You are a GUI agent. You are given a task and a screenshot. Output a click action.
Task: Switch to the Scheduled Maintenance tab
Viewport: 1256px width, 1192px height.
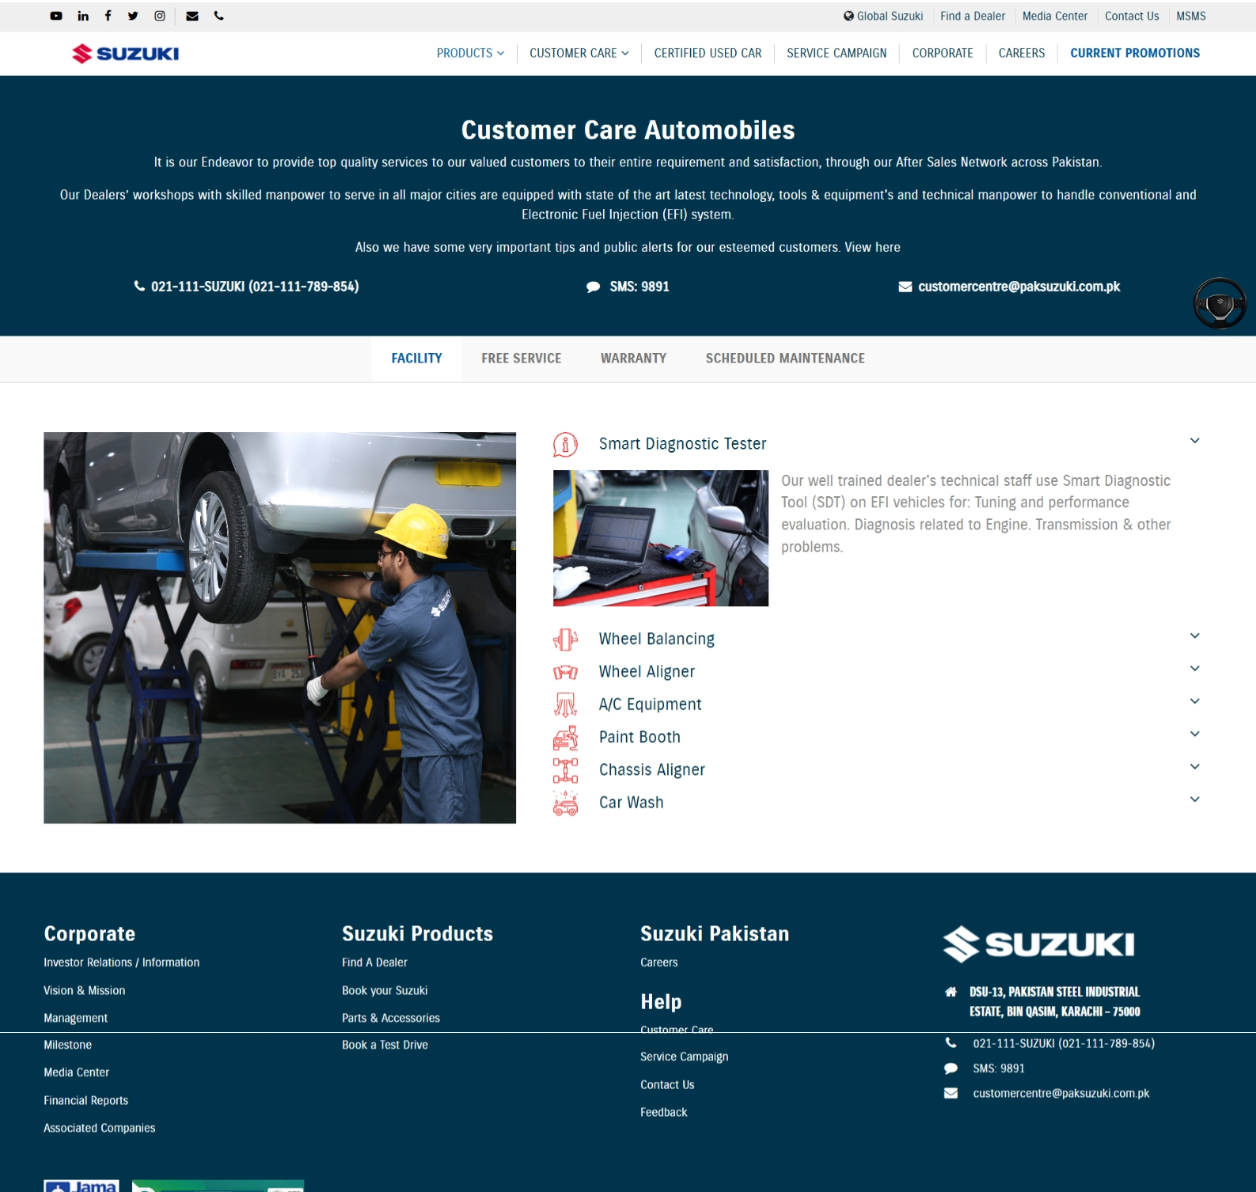(x=785, y=359)
